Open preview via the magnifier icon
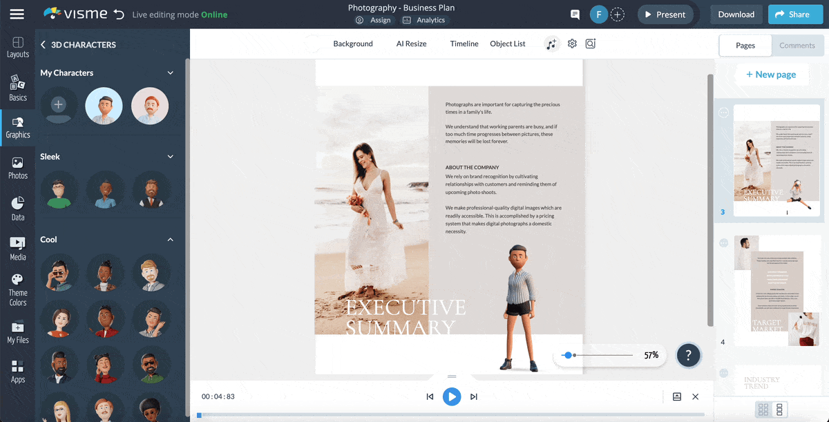 (591, 44)
